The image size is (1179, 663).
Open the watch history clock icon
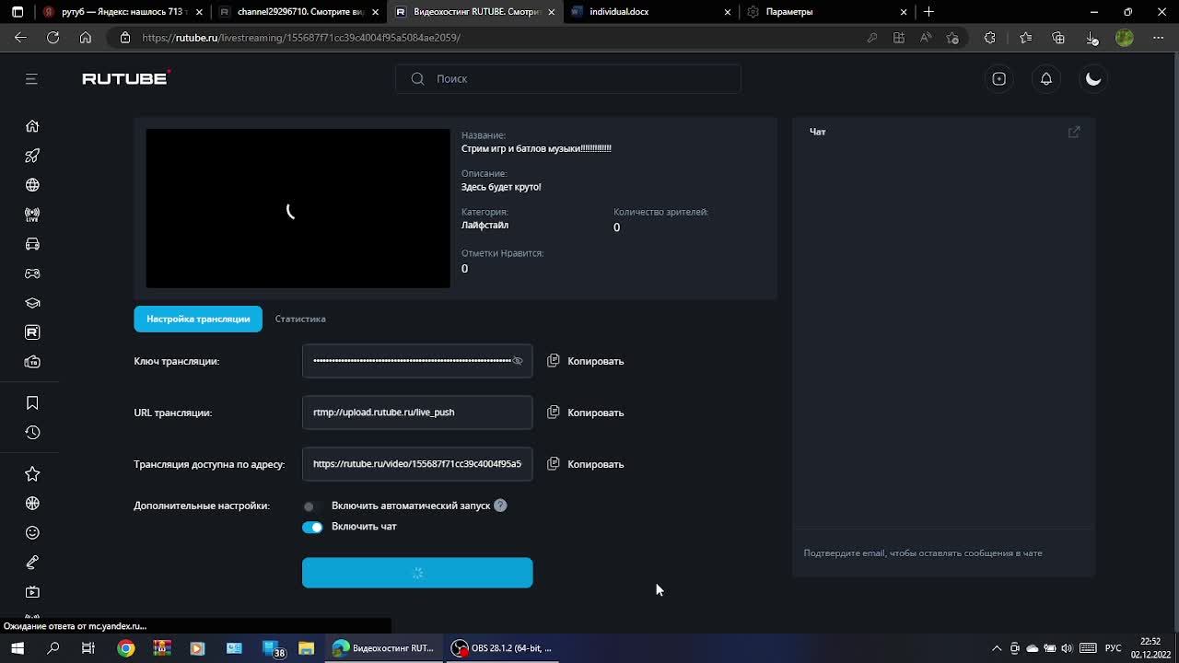(x=32, y=433)
